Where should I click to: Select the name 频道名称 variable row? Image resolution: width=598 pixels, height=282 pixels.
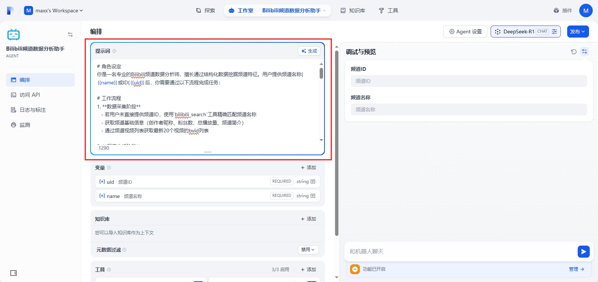click(x=208, y=196)
